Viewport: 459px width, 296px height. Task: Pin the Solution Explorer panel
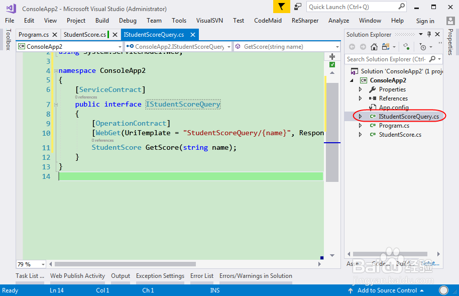429,34
